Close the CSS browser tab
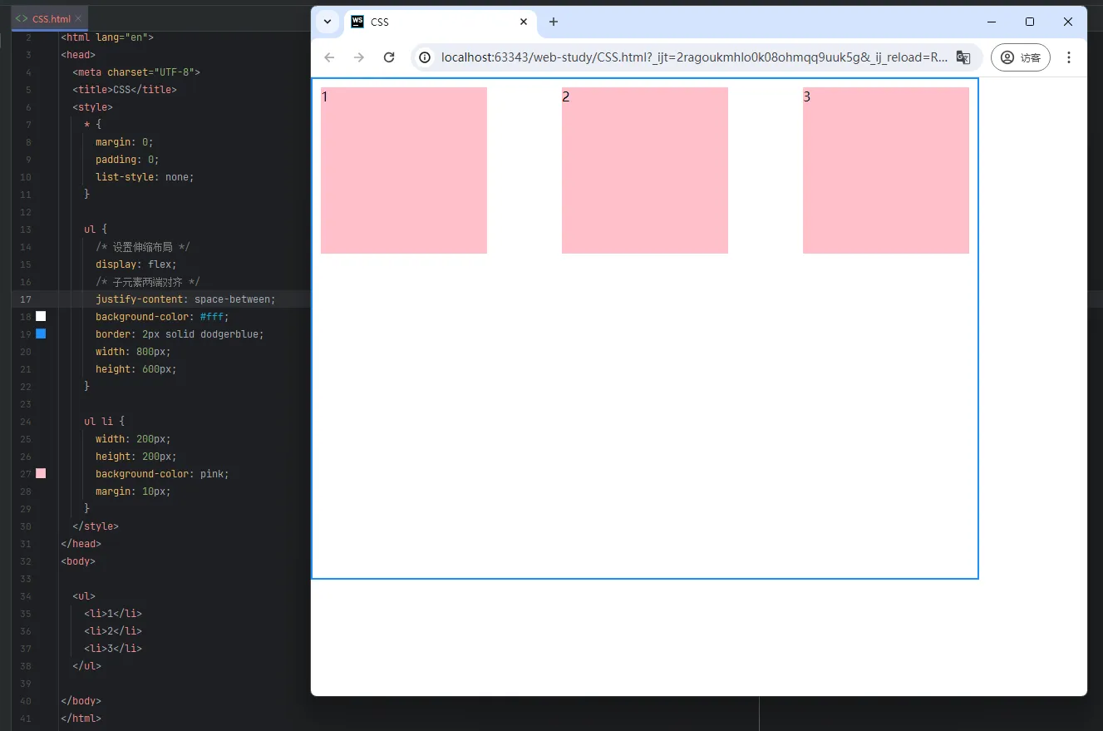1103x731 pixels. click(524, 22)
